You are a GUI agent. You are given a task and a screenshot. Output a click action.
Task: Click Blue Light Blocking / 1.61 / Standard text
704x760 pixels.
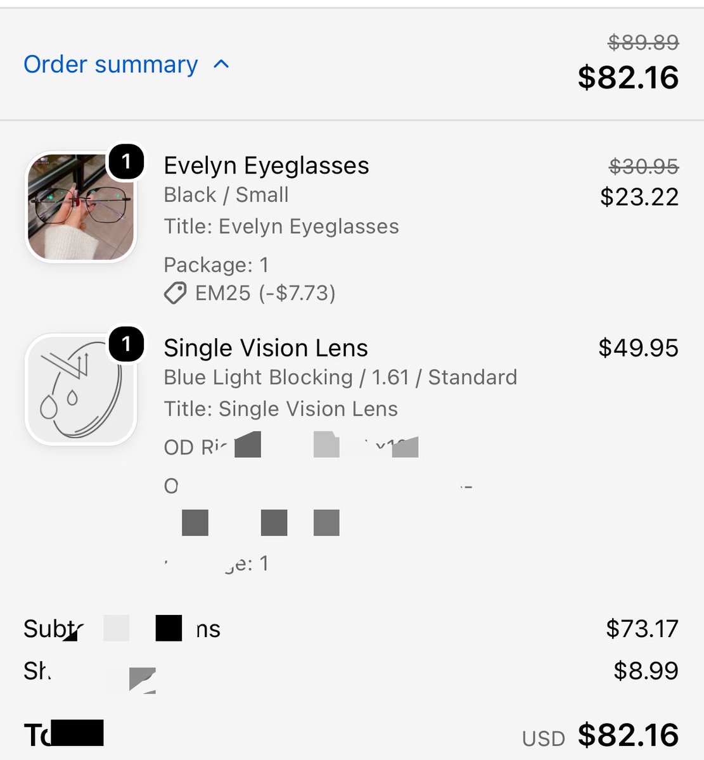pyautogui.click(x=340, y=377)
